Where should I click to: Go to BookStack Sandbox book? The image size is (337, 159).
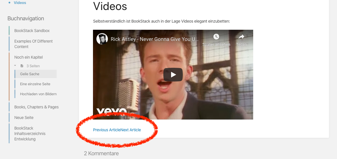pos(32,31)
